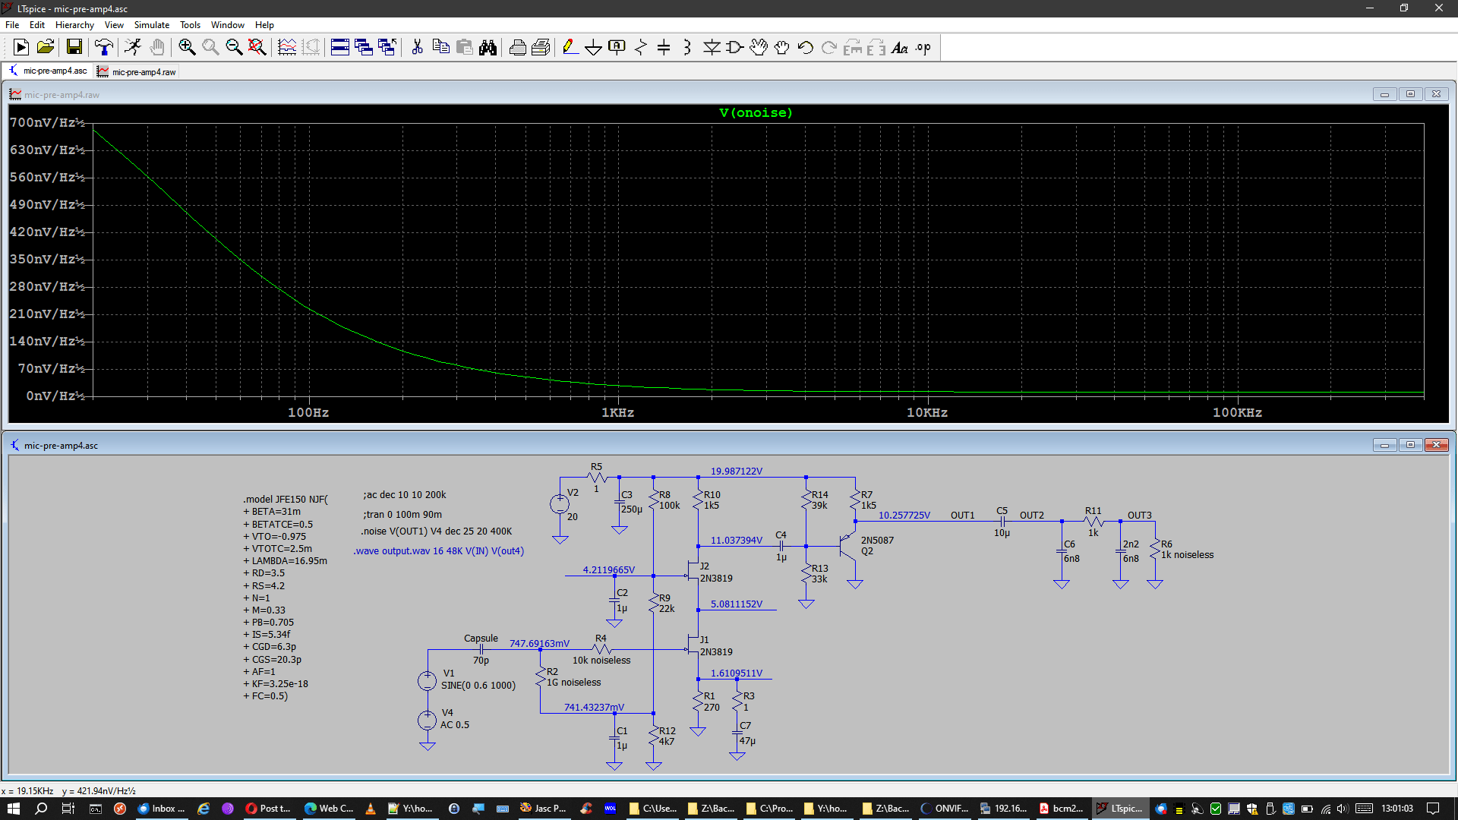The height and width of the screenshot is (820, 1458).
Task: Run the simulation with the running man icon
Action: 133,47
